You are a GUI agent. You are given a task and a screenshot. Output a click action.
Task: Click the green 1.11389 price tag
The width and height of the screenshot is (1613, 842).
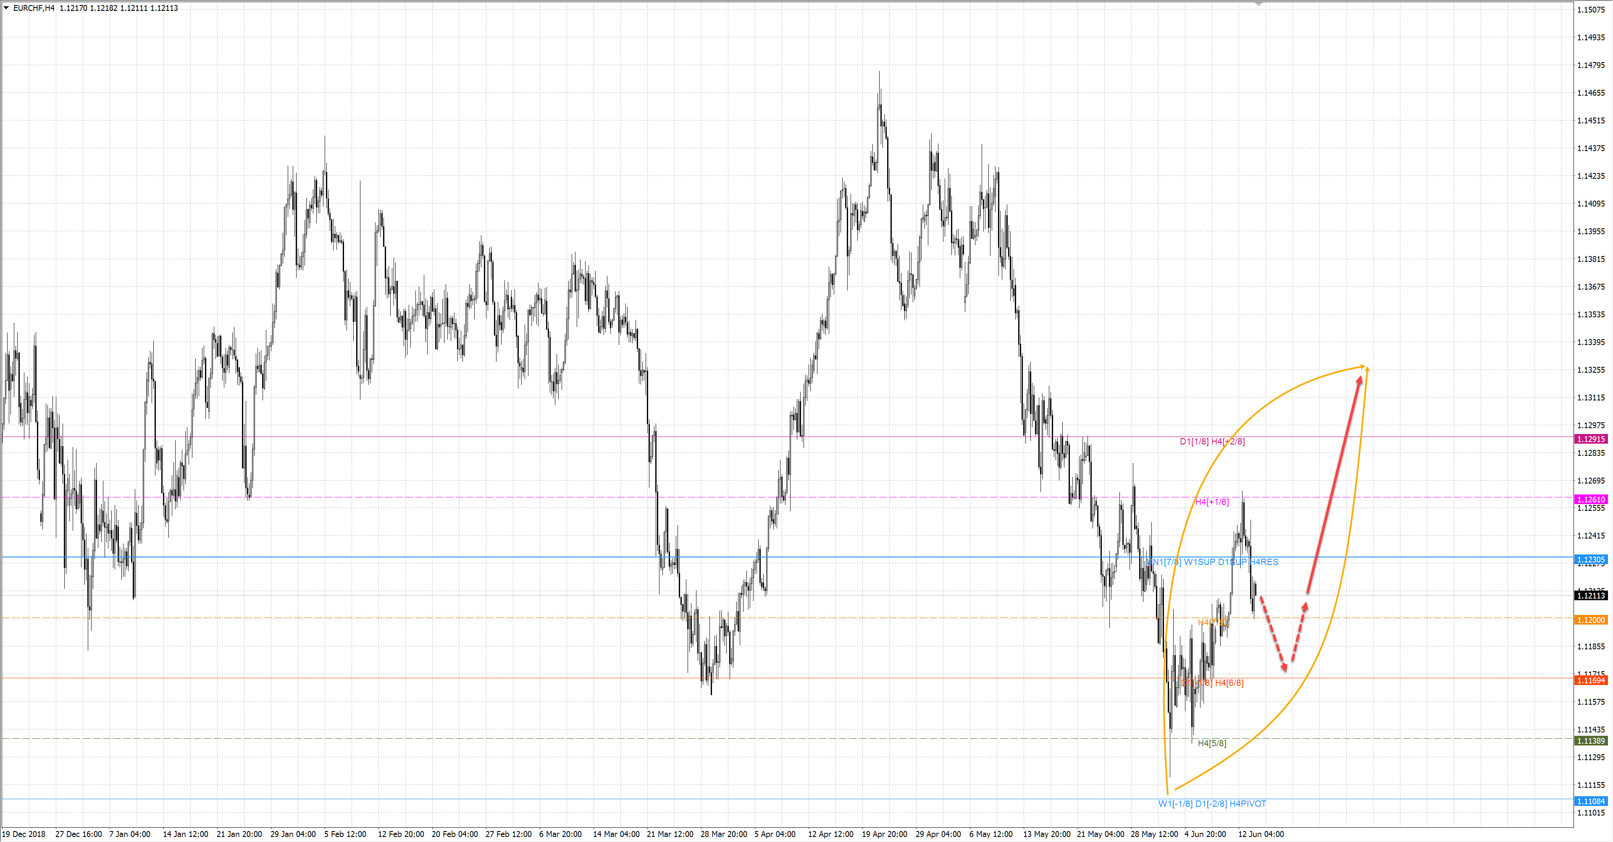pyautogui.click(x=1590, y=741)
